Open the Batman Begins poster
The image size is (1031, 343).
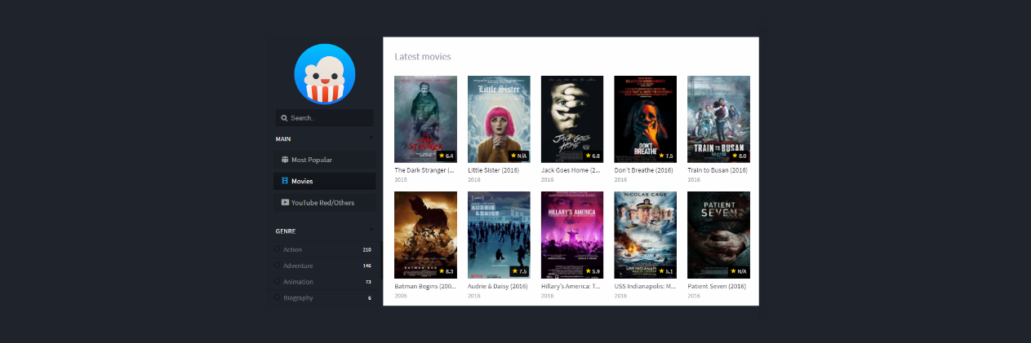tap(425, 235)
